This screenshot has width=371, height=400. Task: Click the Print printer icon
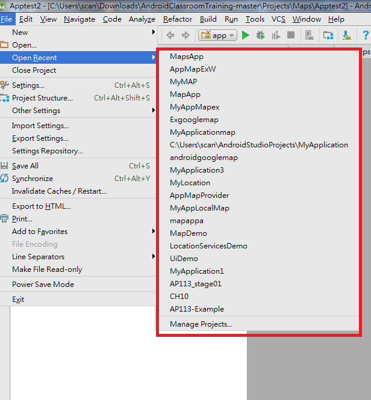pos(4,218)
